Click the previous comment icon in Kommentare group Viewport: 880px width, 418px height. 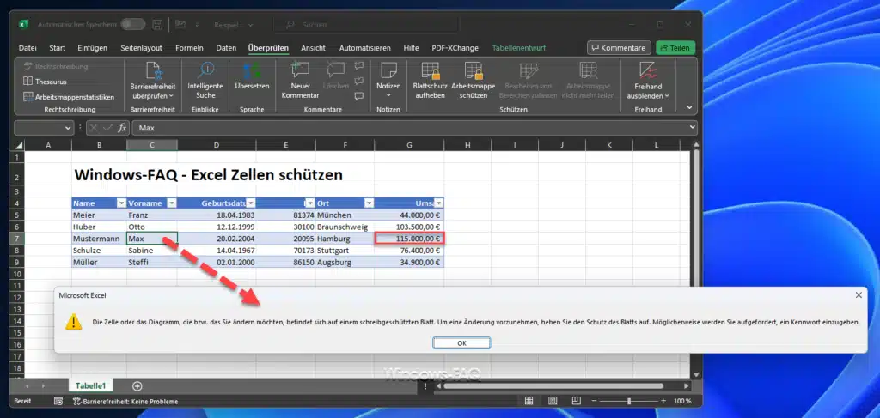coord(358,66)
